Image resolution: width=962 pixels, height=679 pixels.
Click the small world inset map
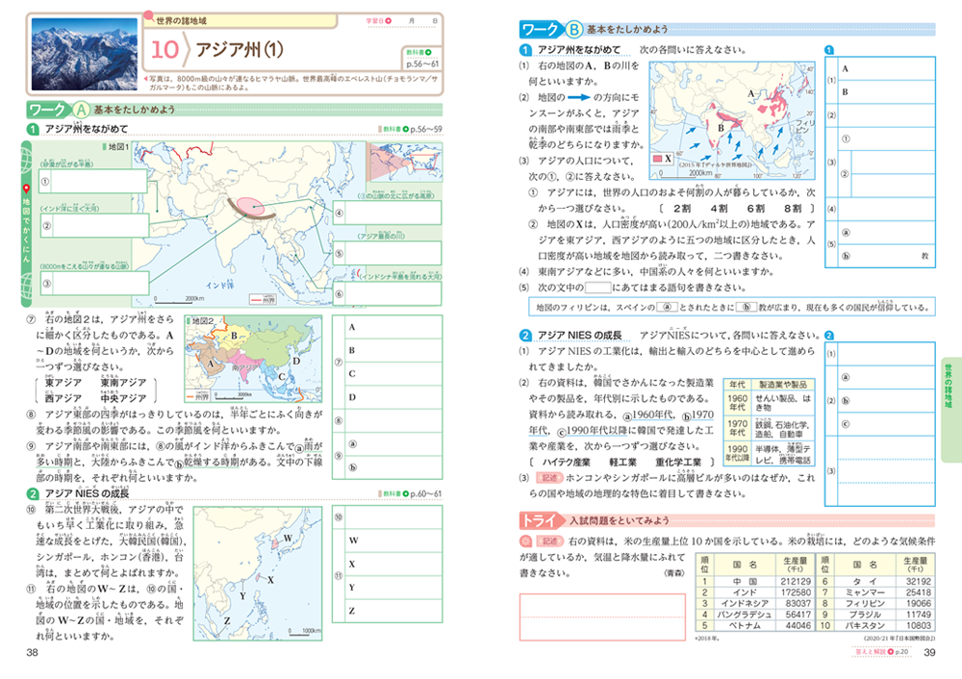pos(406,162)
